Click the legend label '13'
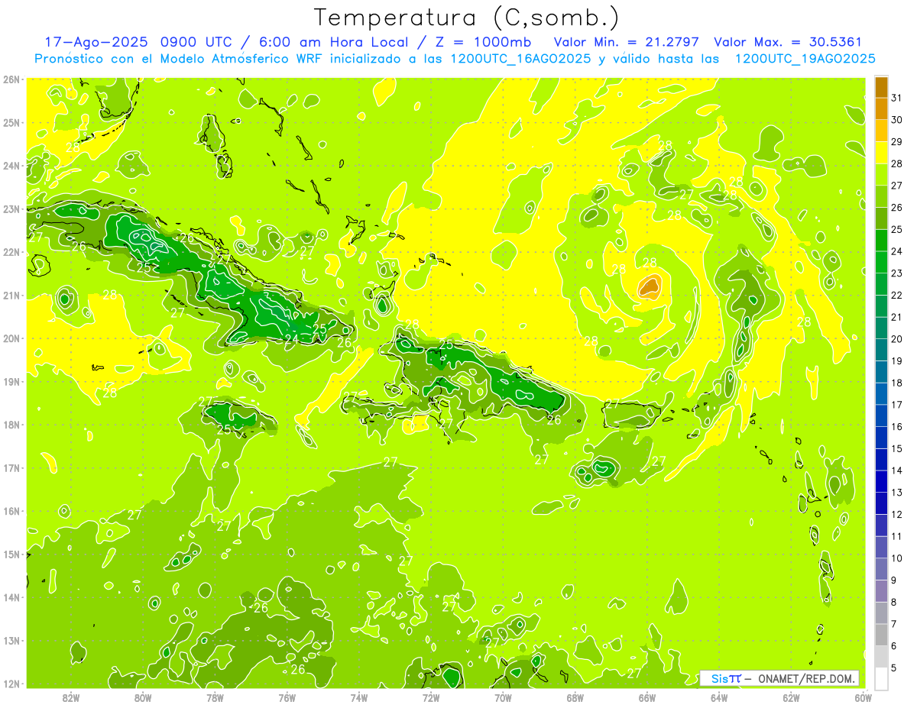This screenshot has width=917, height=708. (896, 493)
